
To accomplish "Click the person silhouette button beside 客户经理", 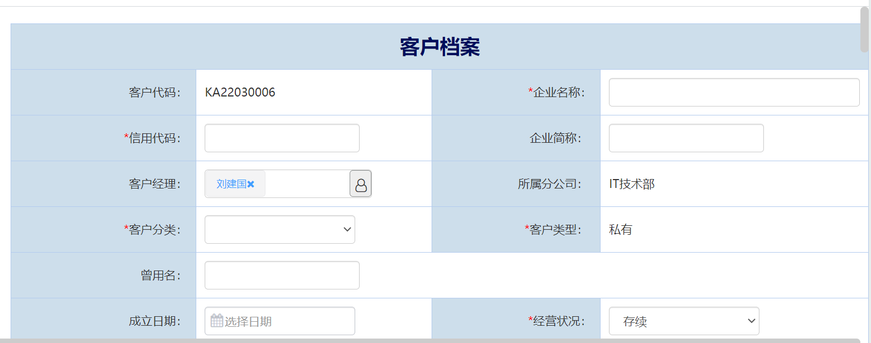I will (360, 183).
